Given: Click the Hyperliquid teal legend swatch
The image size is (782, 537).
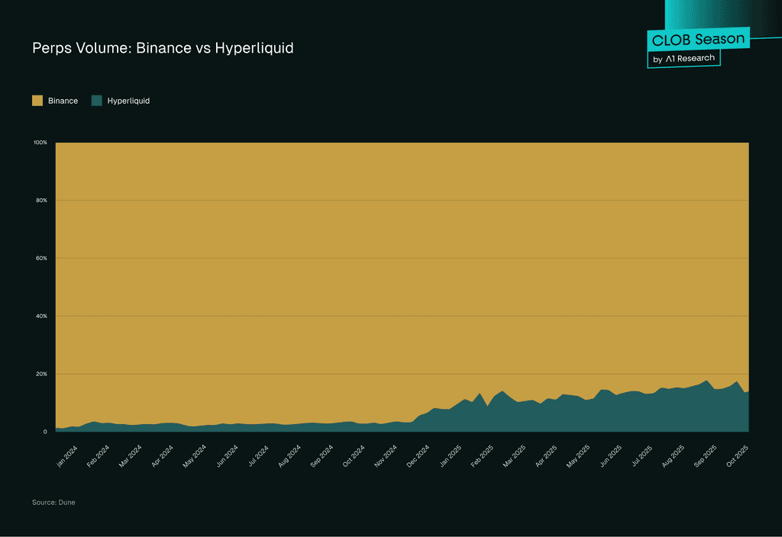Looking at the screenshot, I should click(97, 101).
